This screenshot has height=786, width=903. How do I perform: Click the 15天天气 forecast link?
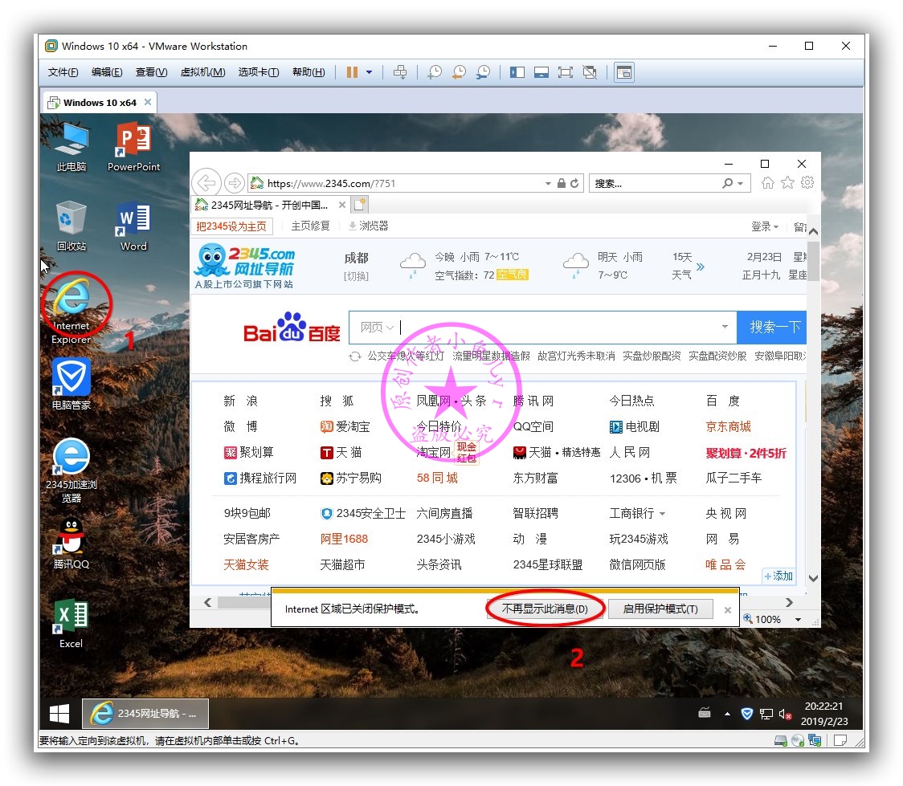pyautogui.click(x=688, y=266)
